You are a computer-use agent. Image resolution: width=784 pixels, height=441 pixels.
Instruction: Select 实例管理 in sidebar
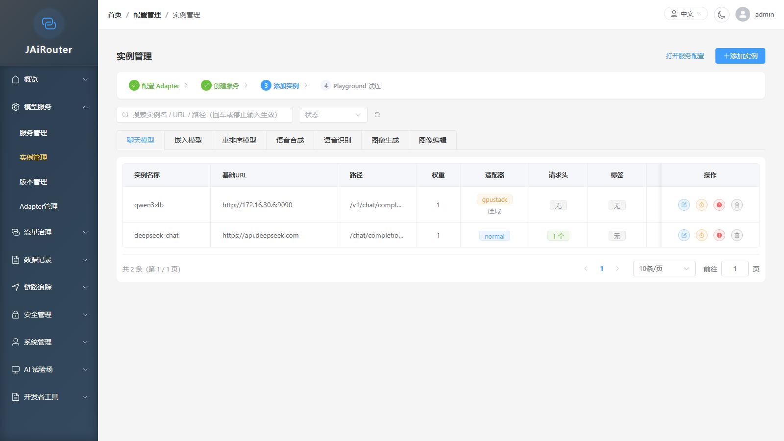49,157
